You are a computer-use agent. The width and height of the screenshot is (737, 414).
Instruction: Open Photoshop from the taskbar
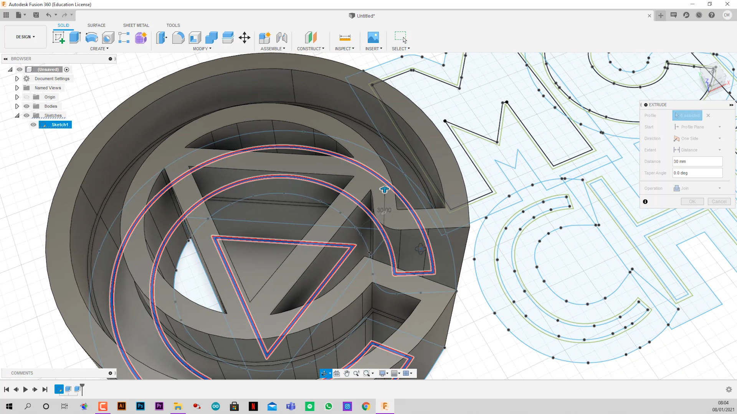[x=140, y=406]
